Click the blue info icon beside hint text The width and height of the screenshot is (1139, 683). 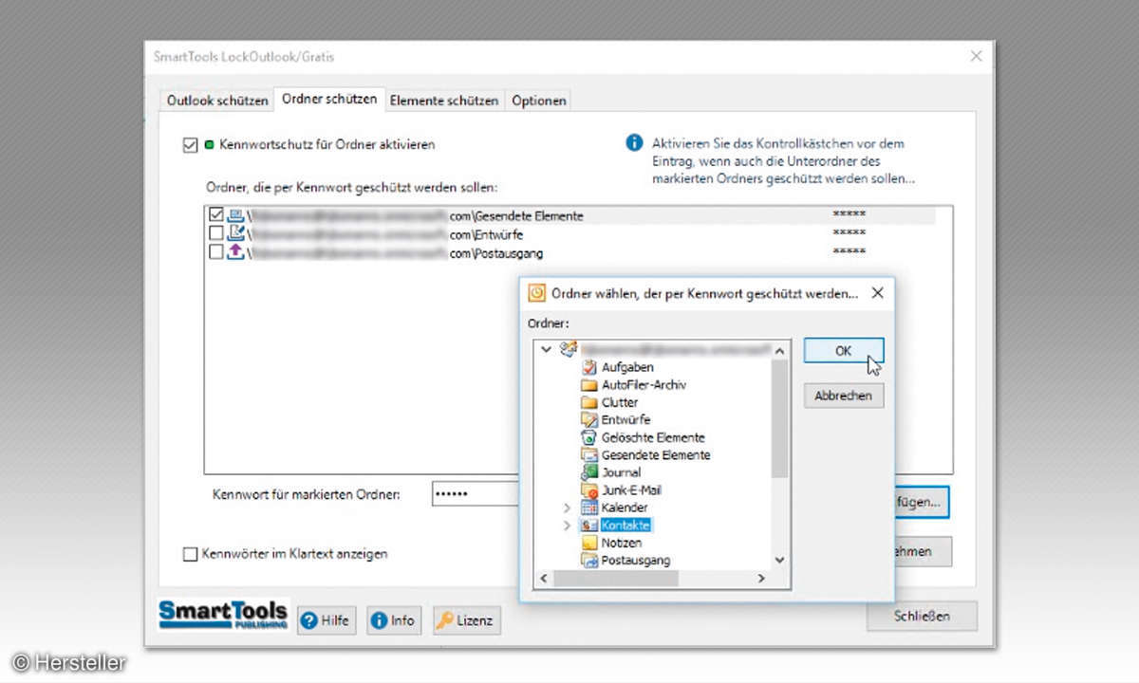pyautogui.click(x=634, y=144)
